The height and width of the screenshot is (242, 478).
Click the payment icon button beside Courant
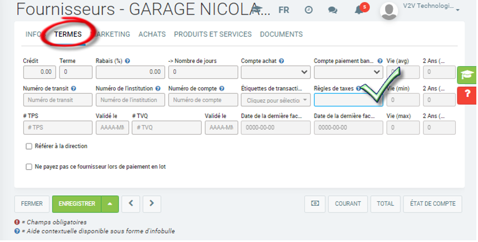coord(314,204)
